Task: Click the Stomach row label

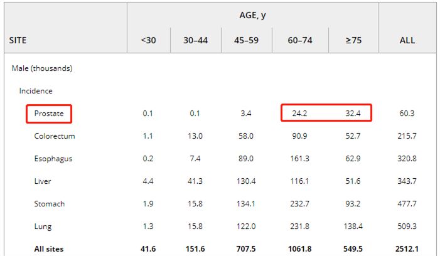Action: click(x=50, y=204)
